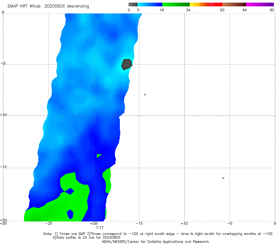Click the longitude axis label -25
The height and width of the screenshot is (244, 278).
(48, 223)
